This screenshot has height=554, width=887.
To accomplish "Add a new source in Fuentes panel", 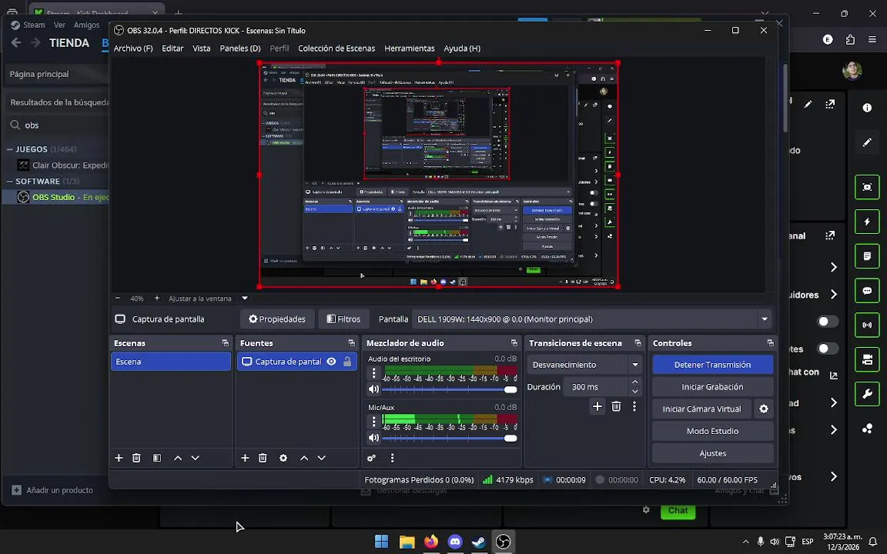I will click(x=245, y=458).
